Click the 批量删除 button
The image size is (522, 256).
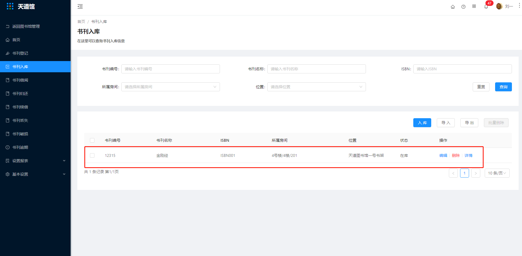pyautogui.click(x=496, y=123)
